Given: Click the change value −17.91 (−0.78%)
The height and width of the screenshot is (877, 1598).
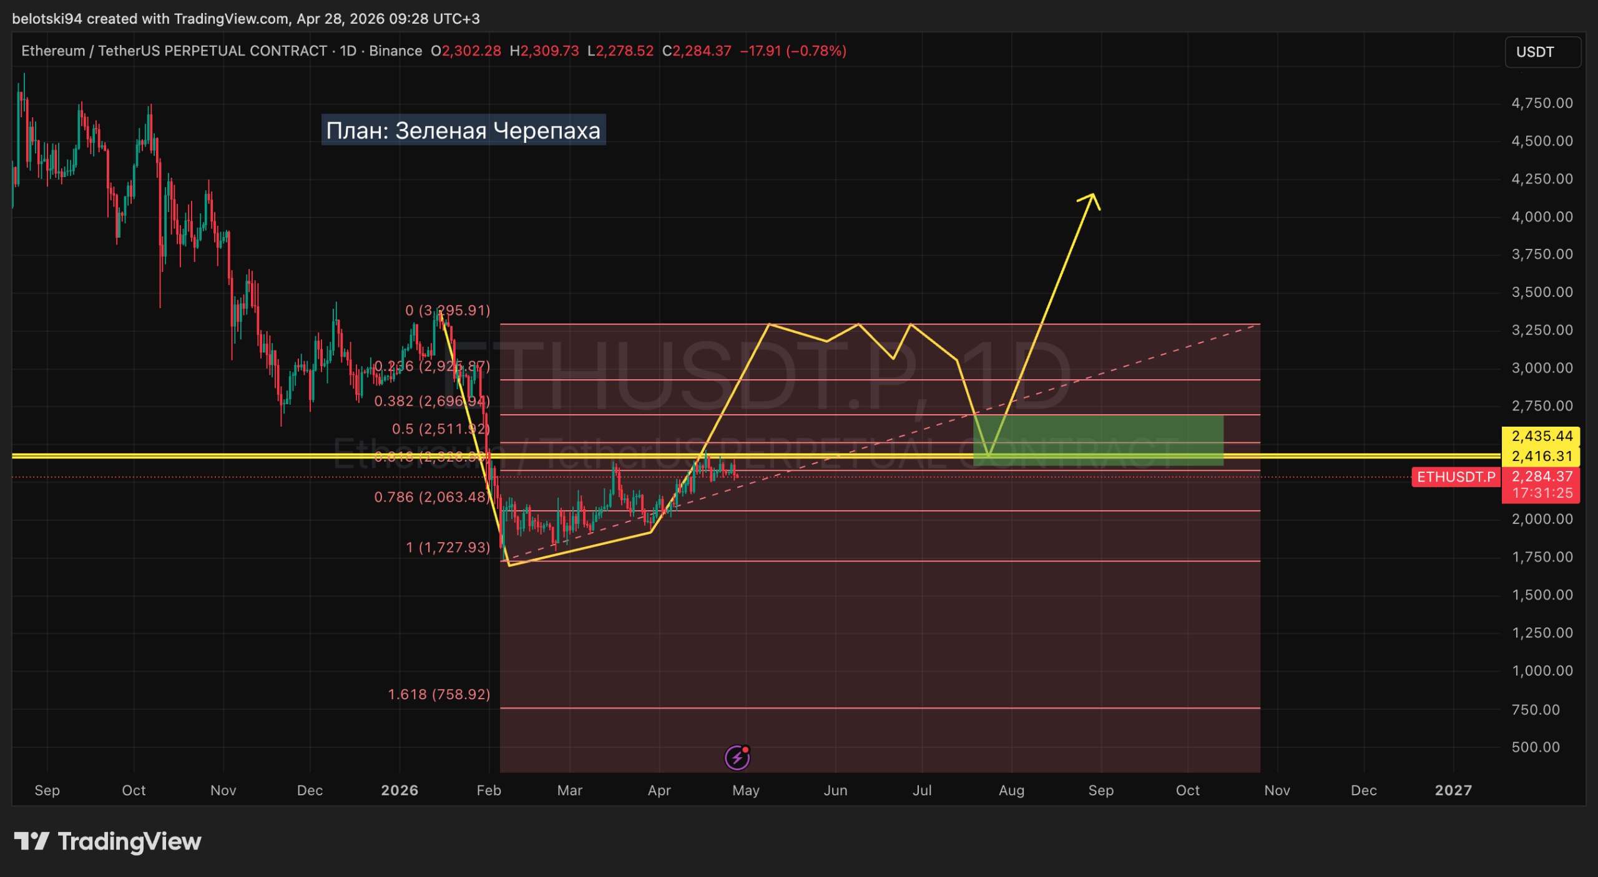Looking at the screenshot, I should 793,51.
